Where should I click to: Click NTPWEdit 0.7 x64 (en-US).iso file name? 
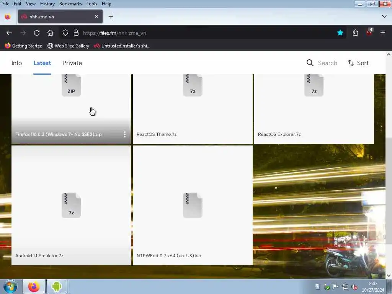169,255
